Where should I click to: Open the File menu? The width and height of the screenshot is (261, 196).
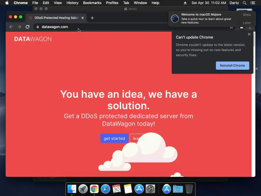coord(35,3)
